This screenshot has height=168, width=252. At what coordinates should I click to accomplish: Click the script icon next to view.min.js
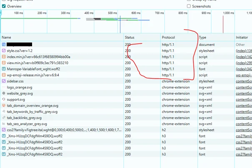pos(4,63)
